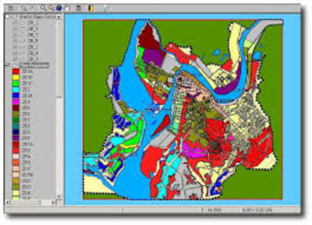
Task: Click the magenta legend swatch
Action: tap(16, 102)
